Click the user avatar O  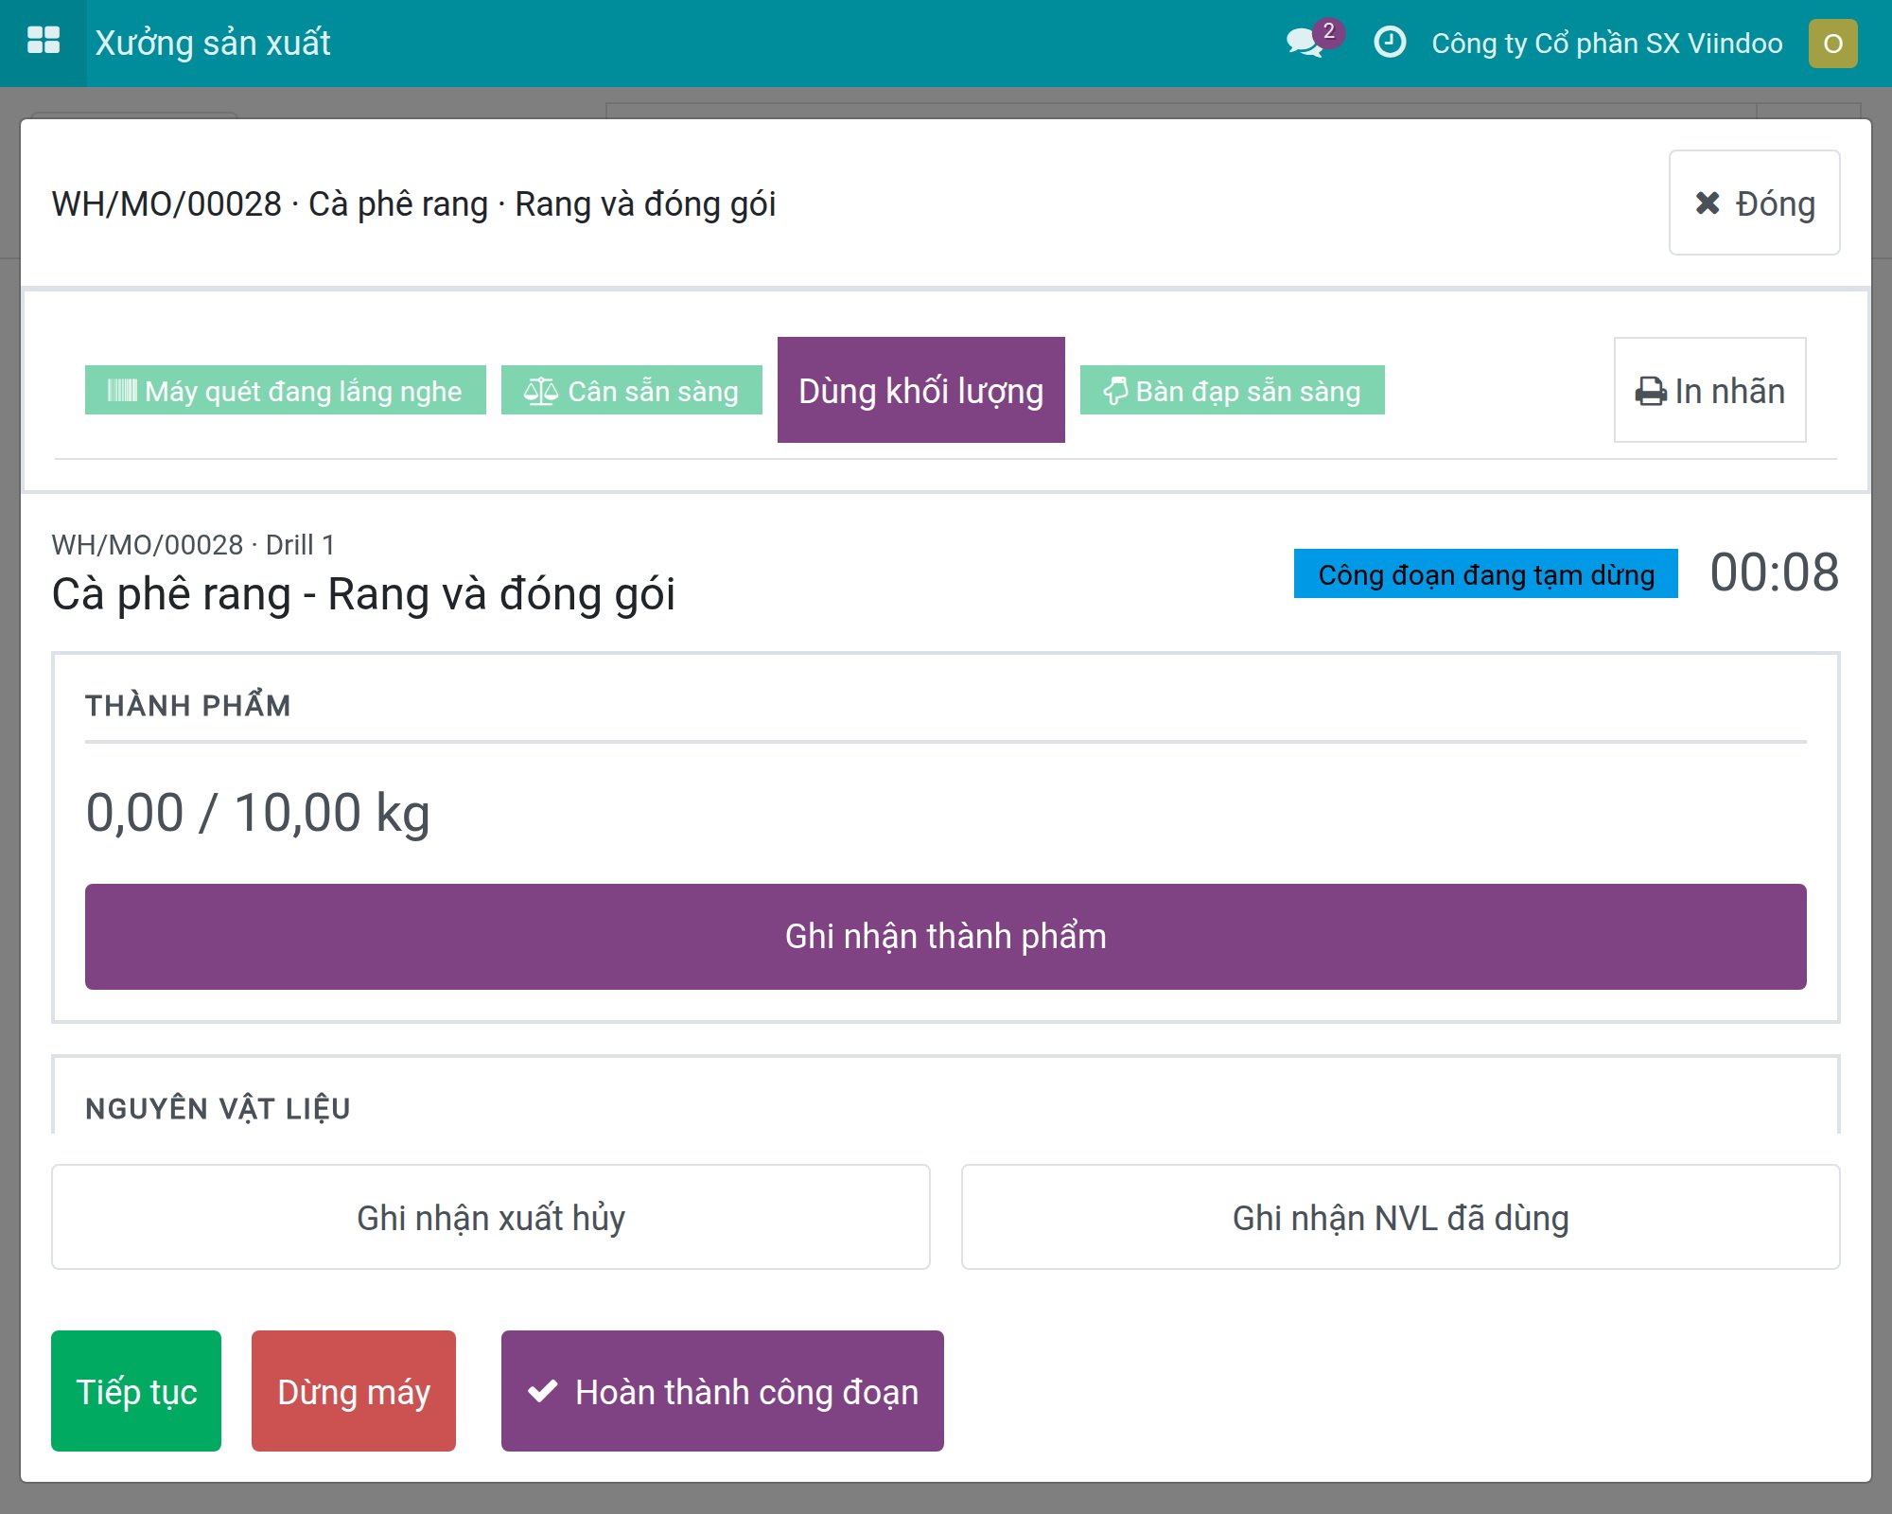click(1832, 44)
